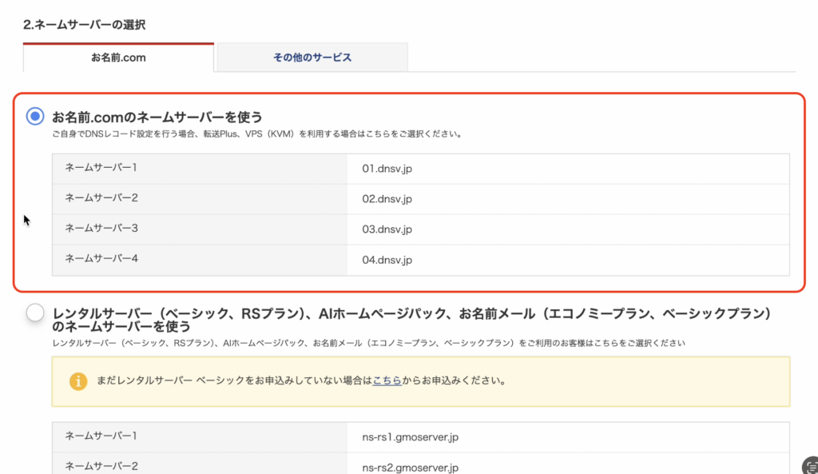Click the round text-scan icon at bottom right
This screenshot has width=818, height=474.
click(808, 466)
